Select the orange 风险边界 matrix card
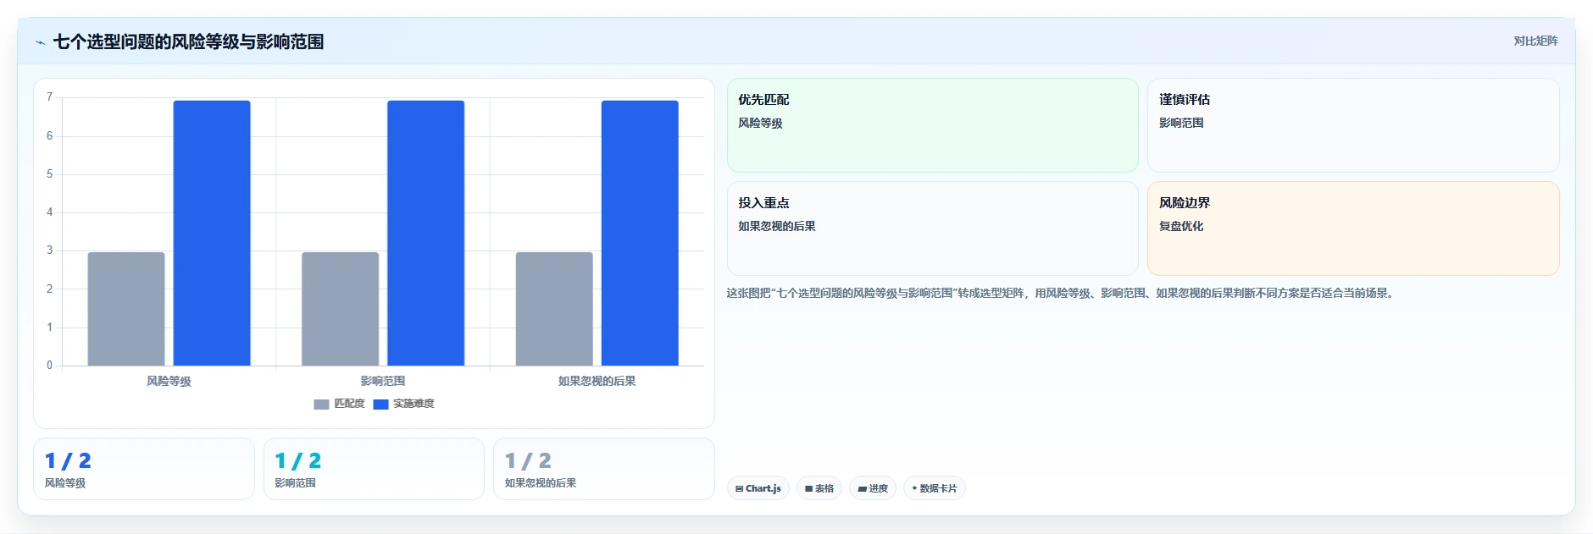 (x=1353, y=228)
